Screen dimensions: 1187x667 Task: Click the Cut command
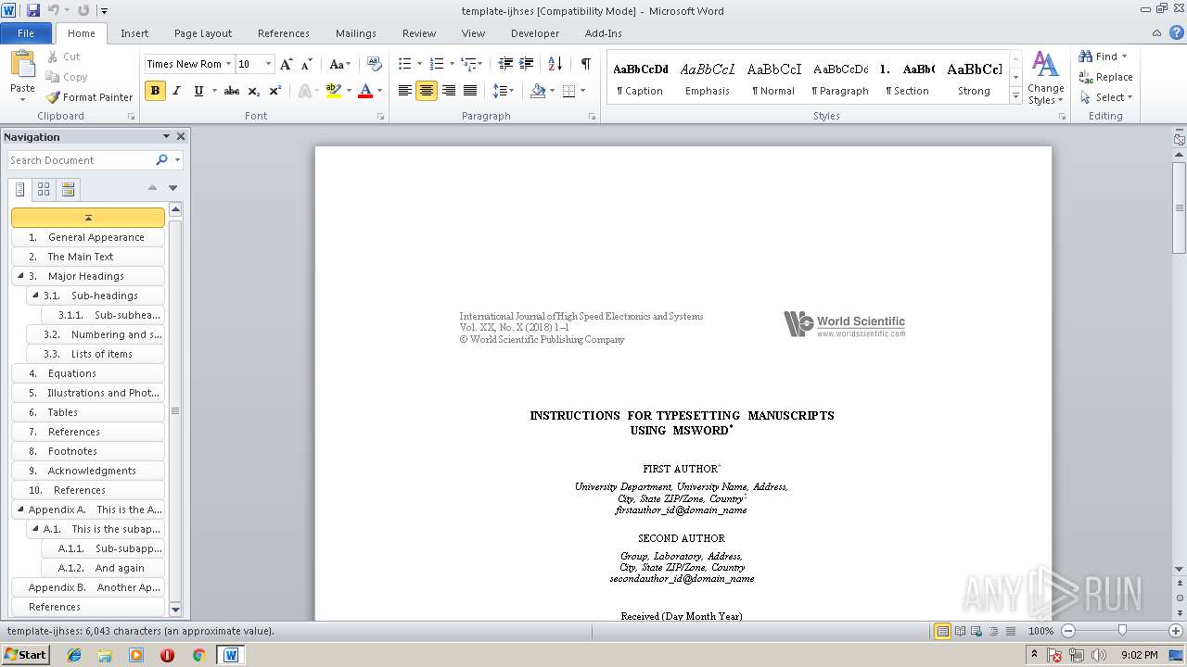tap(64, 57)
